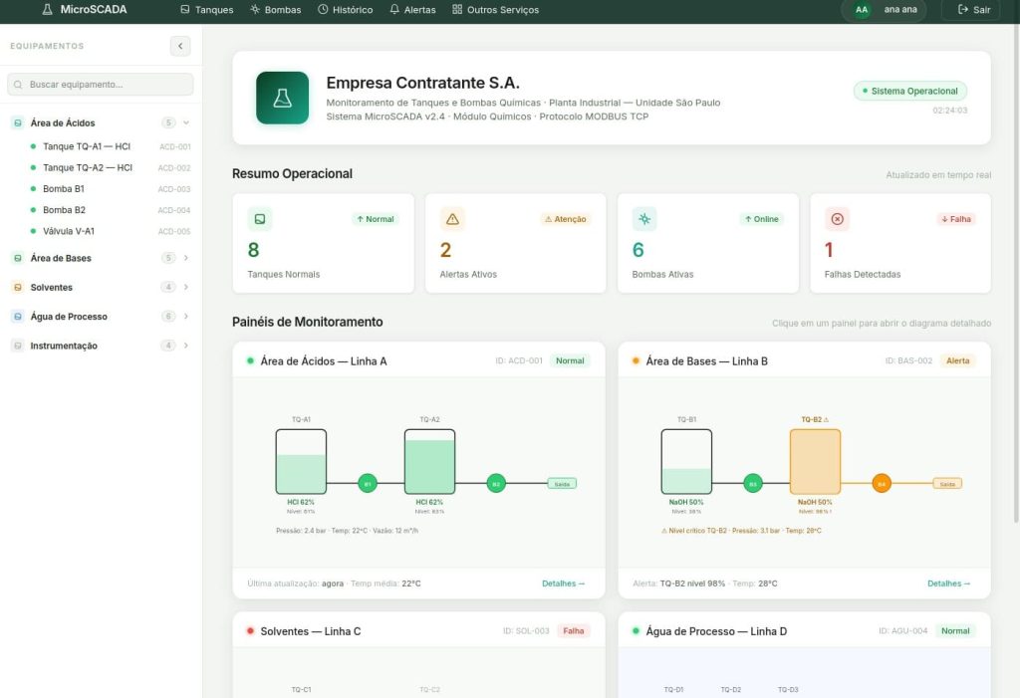
Task: Click the Alerta badge on Linha B panel
Action: [957, 361]
